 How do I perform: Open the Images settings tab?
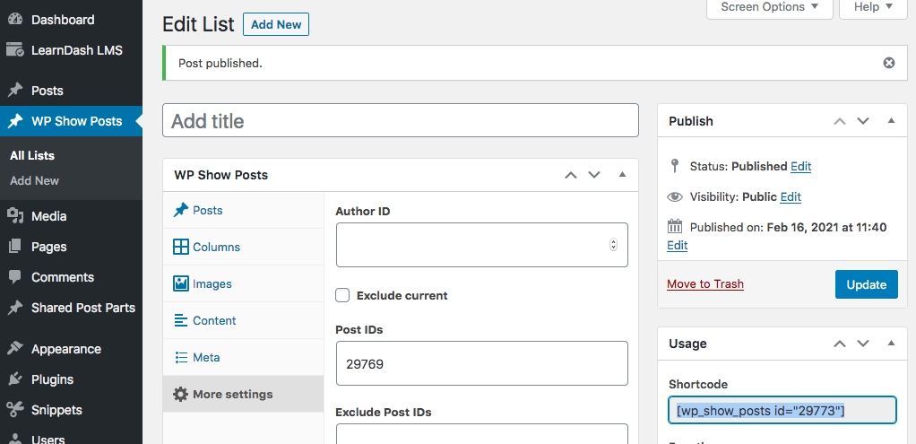coord(212,283)
